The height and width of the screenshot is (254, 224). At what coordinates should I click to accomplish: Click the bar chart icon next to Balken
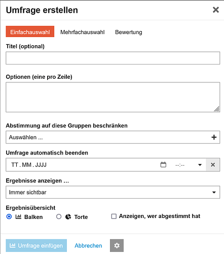coord(18,216)
